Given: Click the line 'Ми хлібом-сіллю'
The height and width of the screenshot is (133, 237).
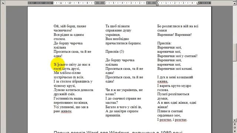Looking at the screenshot, I should coord(67,73).
